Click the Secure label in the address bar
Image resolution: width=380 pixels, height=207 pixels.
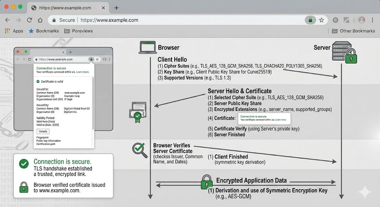67,20
